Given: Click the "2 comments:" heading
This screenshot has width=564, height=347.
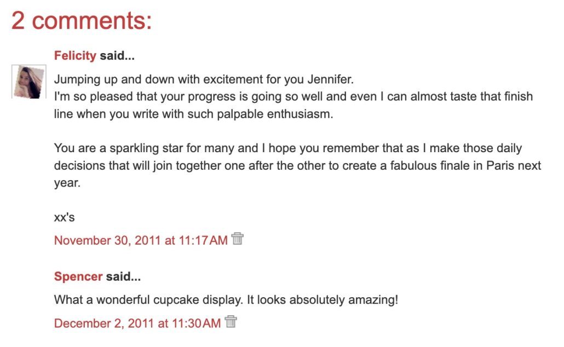Looking at the screenshot, I should click(x=82, y=21).
